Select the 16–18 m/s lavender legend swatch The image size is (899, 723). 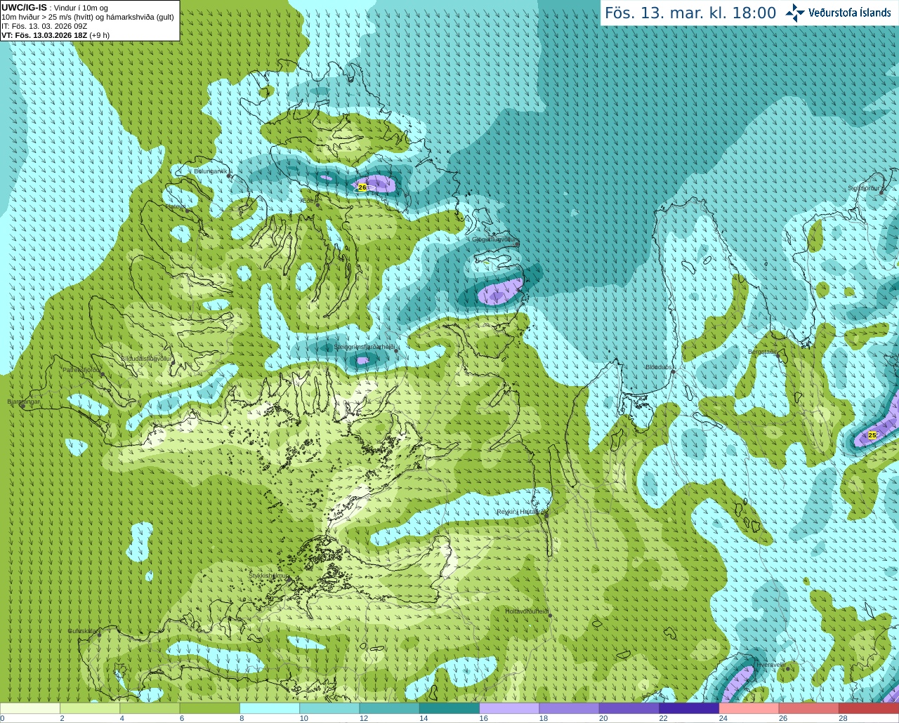(509, 708)
